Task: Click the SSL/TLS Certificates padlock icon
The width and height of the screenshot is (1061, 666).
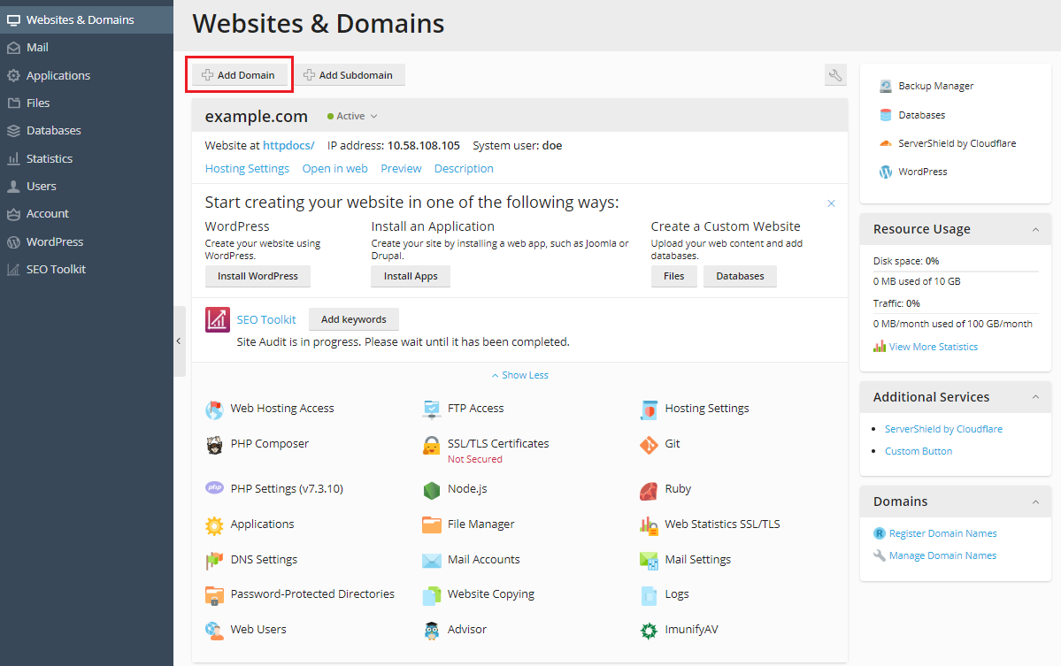Action: (432, 446)
